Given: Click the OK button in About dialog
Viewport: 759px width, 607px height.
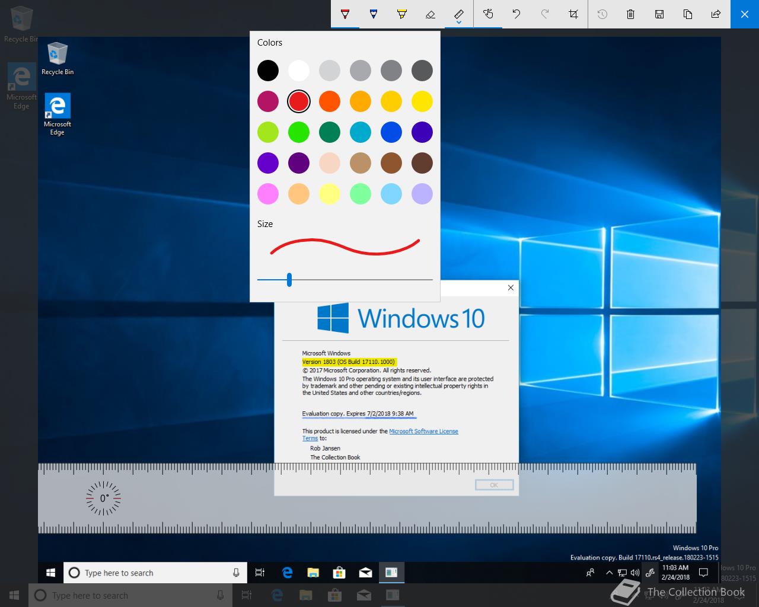Looking at the screenshot, I should point(494,485).
